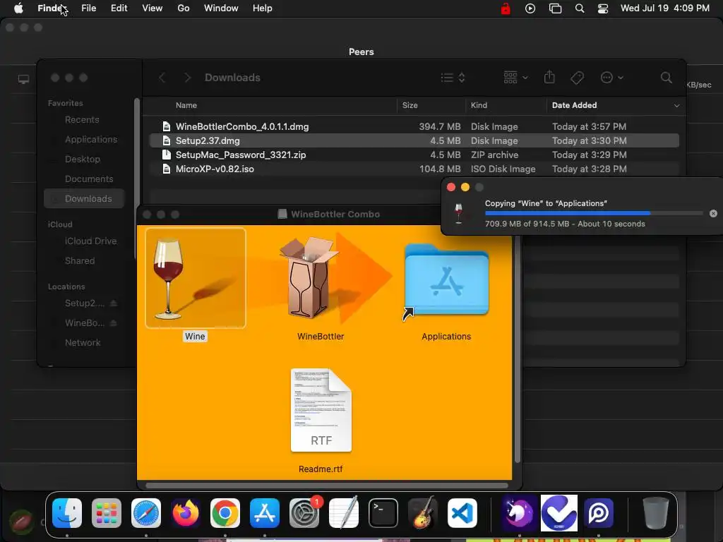Screen dimensions: 723x542
Task: Open System Settings from the Dock
Action: [304, 513]
